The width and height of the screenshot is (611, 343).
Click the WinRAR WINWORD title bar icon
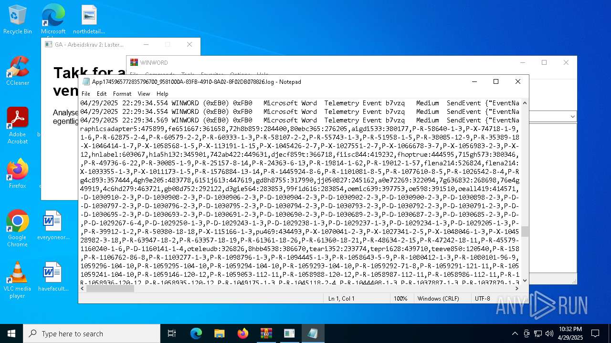(134, 62)
